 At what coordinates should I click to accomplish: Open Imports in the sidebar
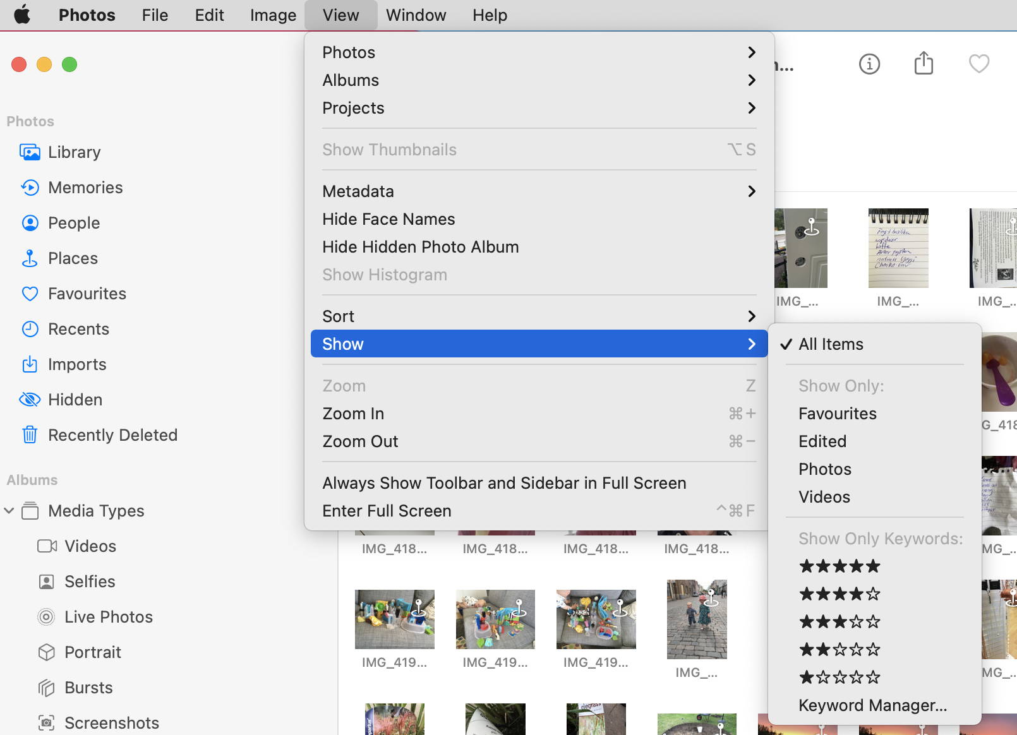click(x=63, y=364)
